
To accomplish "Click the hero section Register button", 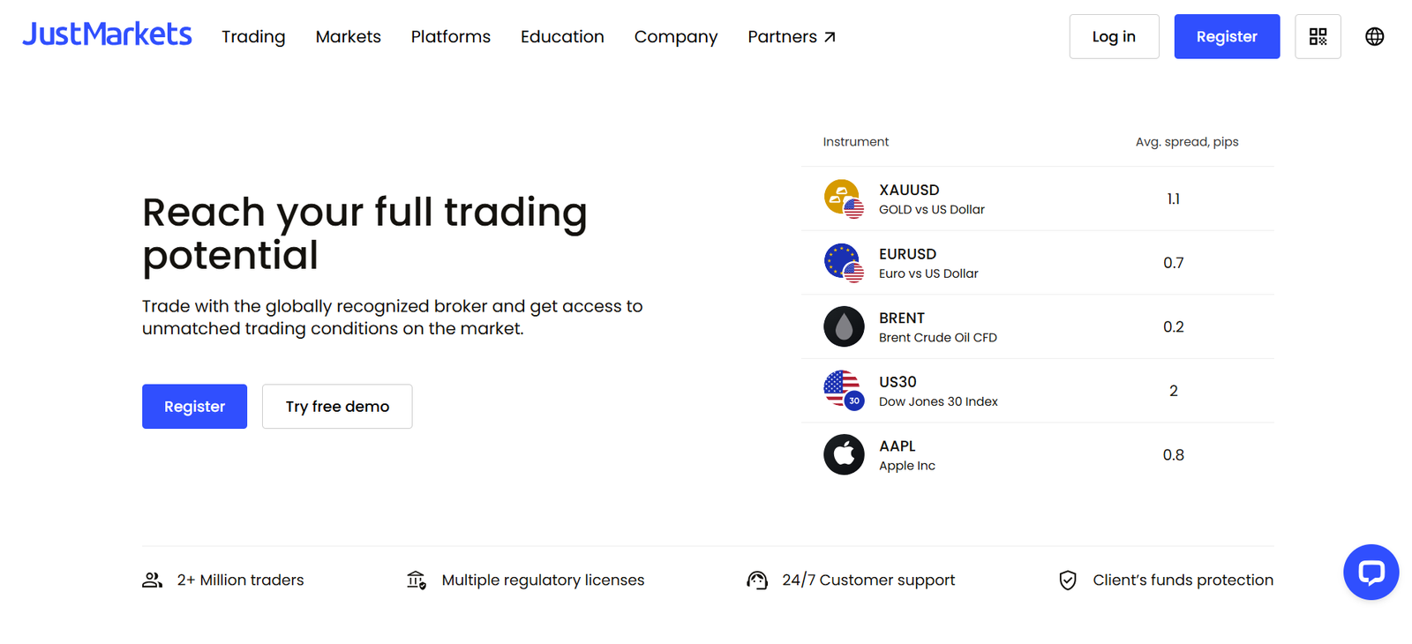I will click(194, 407).
